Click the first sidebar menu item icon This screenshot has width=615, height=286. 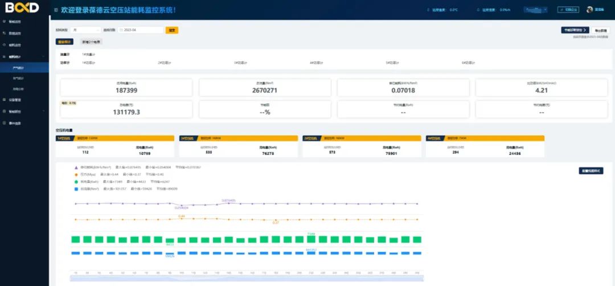pyautogui.click(x=5, y=21)
